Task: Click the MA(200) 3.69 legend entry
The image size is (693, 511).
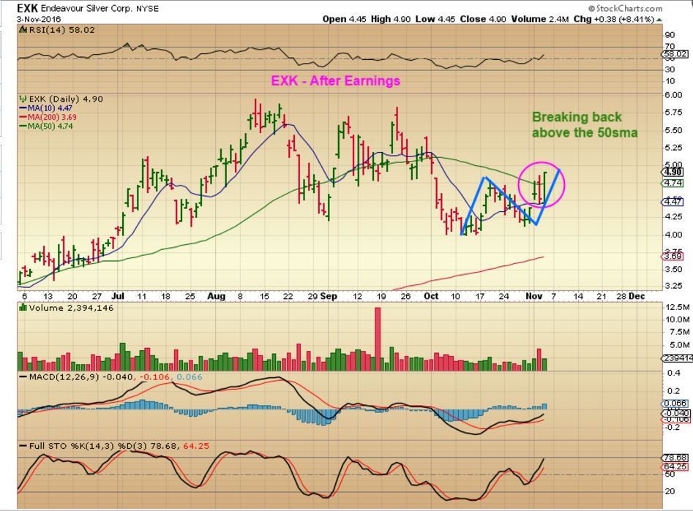Action: [x=48, y=117]
